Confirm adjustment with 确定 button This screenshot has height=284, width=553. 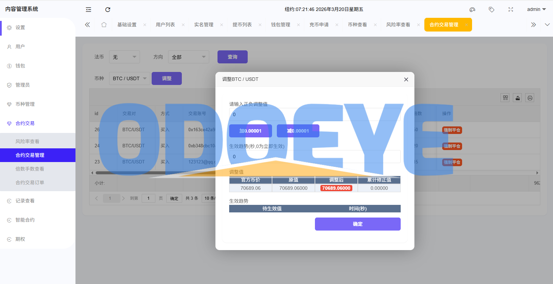click(357, 224)
